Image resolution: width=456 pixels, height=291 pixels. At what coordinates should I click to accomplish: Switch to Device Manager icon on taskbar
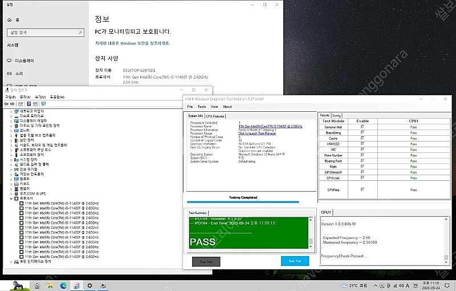pyautogui.click(x=103, y=286)
